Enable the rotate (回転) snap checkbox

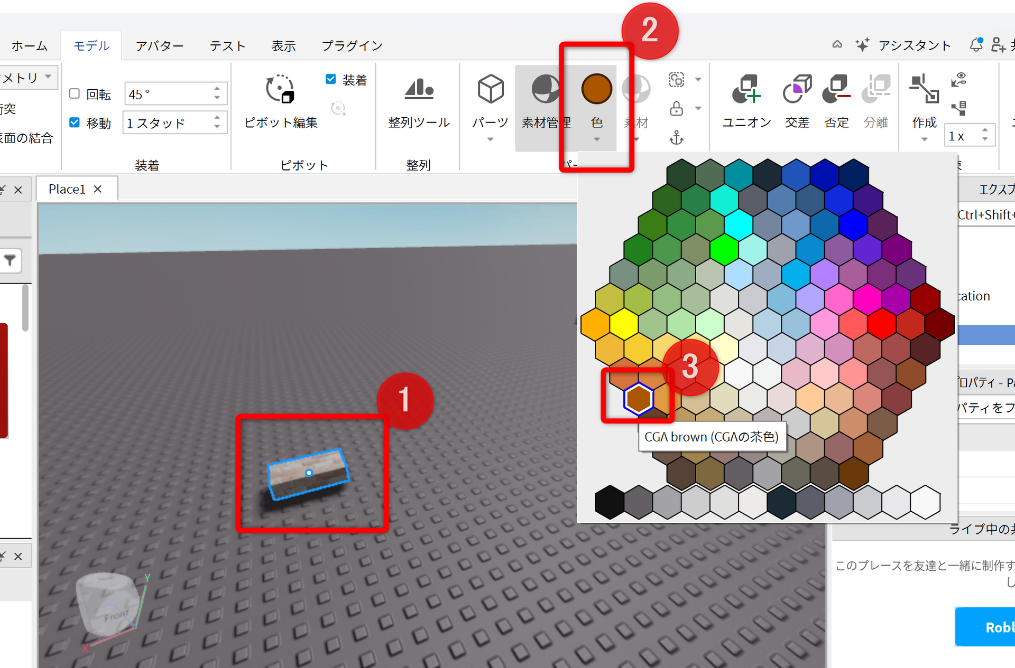[x=75, y=94]
